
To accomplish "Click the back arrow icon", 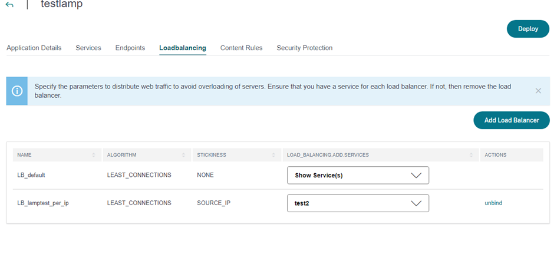I will click(9, 5).
